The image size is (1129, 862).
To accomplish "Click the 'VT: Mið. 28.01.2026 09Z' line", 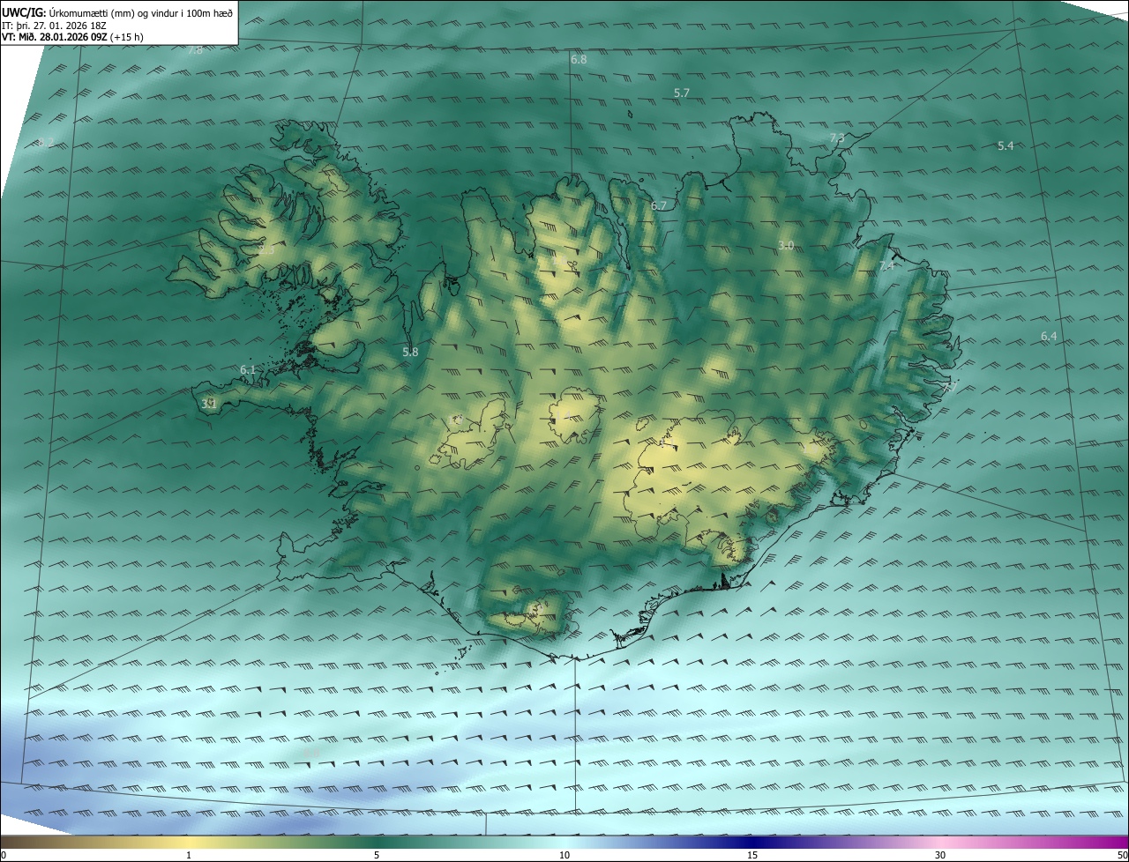I will [55, 37].
